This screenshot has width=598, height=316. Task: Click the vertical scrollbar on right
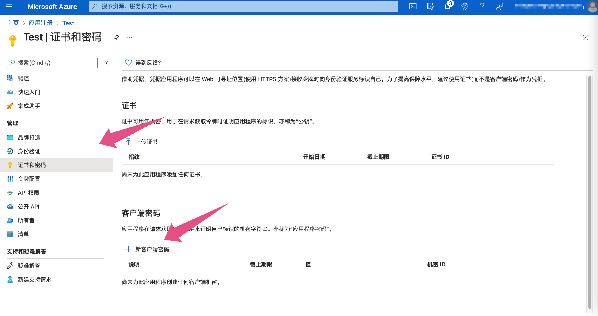tap(589, 192)
